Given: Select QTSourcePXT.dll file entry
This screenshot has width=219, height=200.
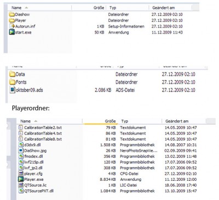Looking at the screenshot, I should tap(39, 191).
